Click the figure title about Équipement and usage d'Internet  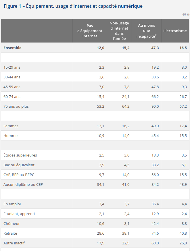tap(73, 6)
